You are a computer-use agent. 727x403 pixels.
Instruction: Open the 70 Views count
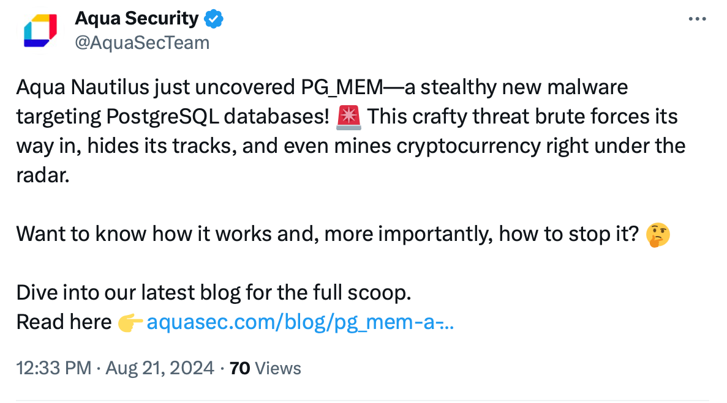click(265, 368)
